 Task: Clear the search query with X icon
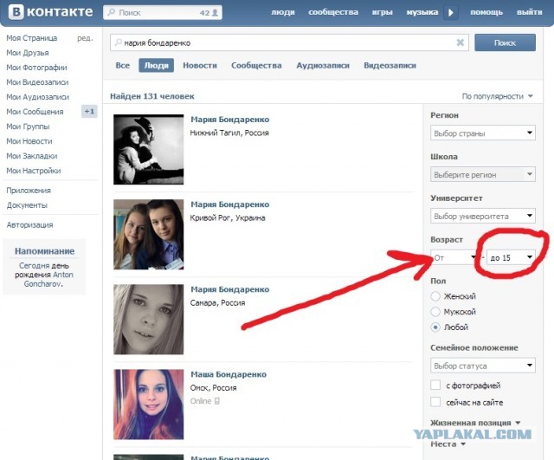(461, 42)
